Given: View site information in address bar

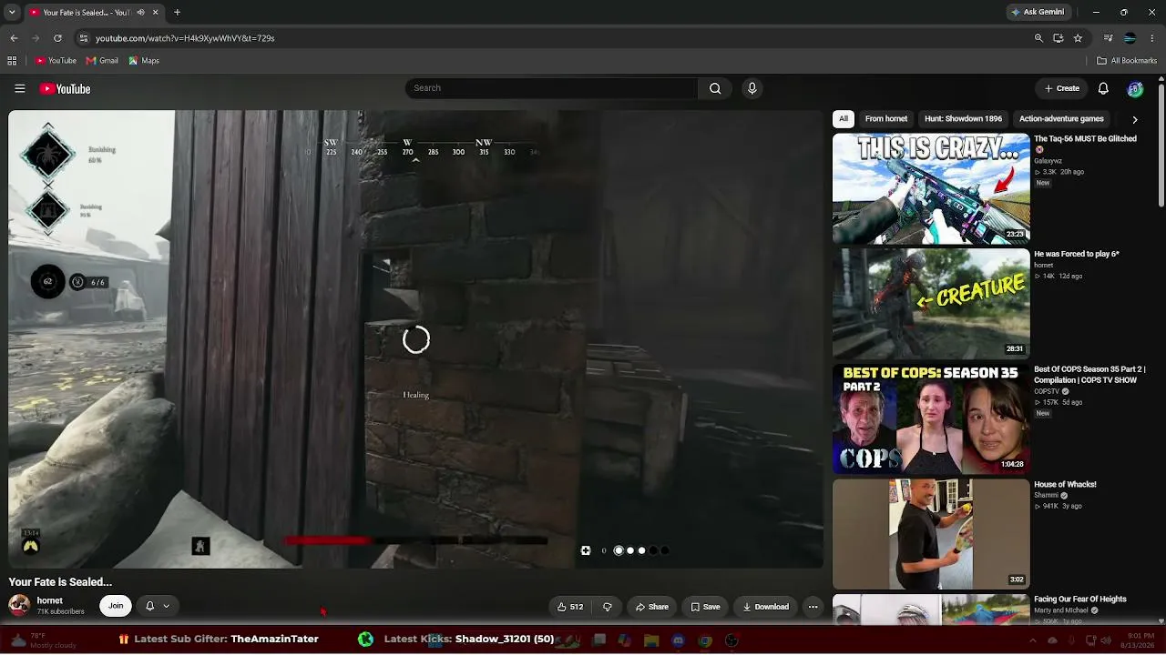Looking at the screenshot, I should click(x=84, y=38).
